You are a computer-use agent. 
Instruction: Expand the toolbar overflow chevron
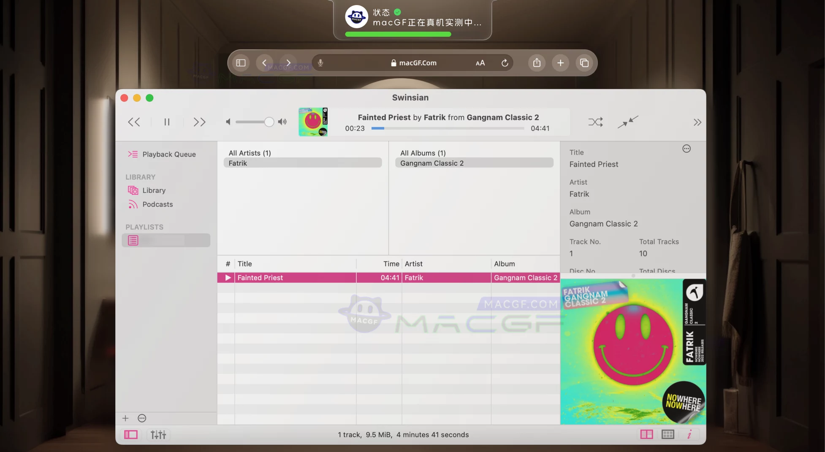697,122
